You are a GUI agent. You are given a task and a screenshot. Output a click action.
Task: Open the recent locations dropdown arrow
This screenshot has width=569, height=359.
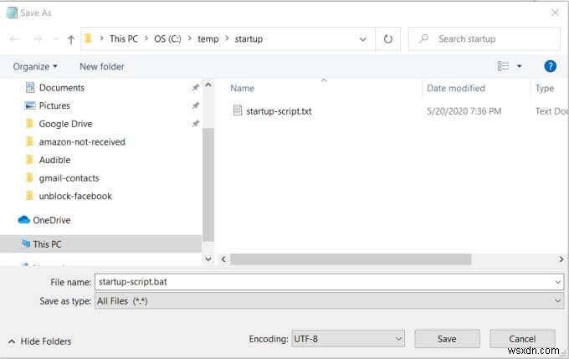[55, 38]
